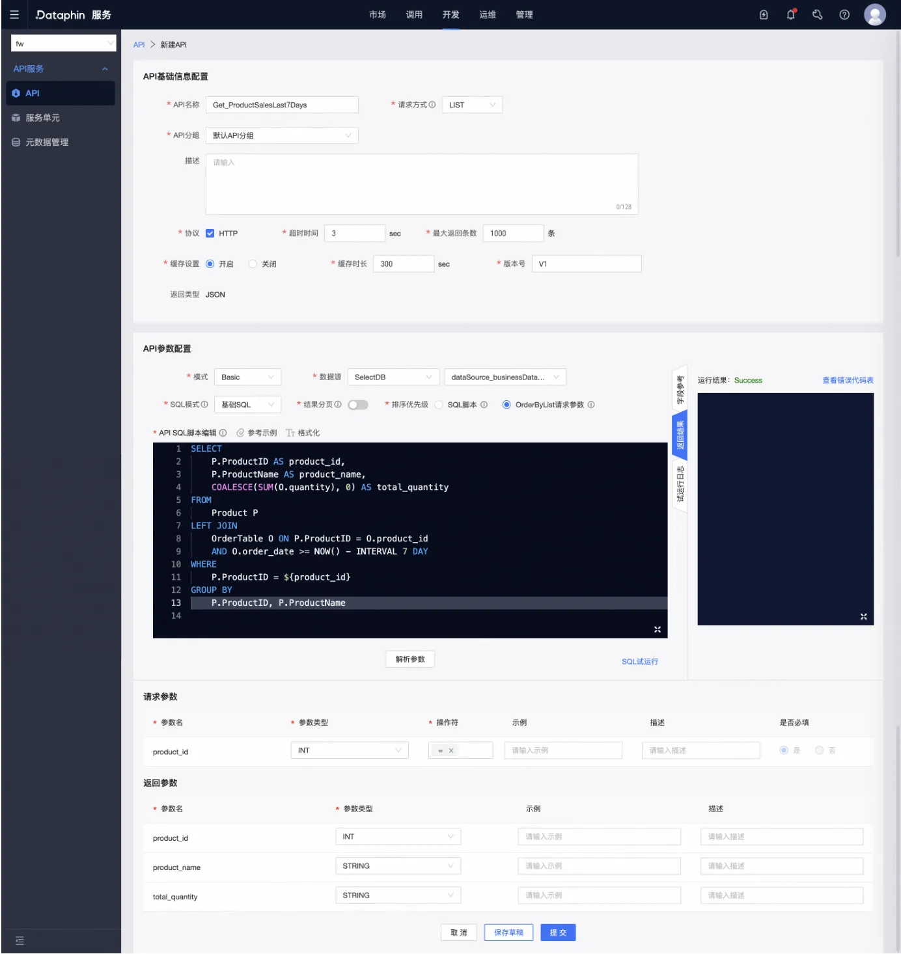Image resolution: width=901 pixels, height=954 pixels.
Task: Open total_quantity STRING type dropdown
Action: [x=398, y=895]
